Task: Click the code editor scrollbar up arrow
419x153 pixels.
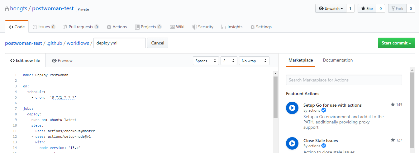Action: pos(275,74)
